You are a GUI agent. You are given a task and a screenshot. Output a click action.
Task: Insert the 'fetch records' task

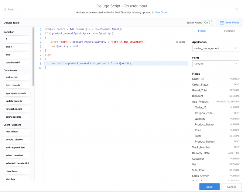point(17,85)
